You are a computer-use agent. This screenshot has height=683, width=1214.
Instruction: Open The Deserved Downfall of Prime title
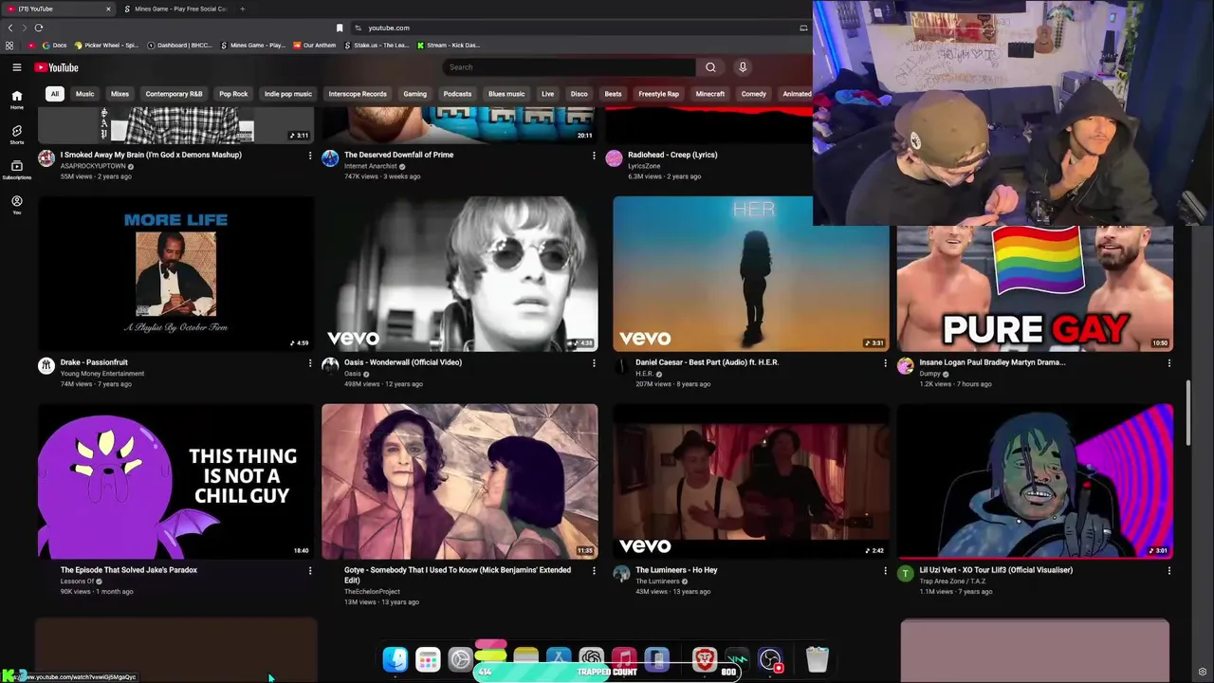(398, 155)
